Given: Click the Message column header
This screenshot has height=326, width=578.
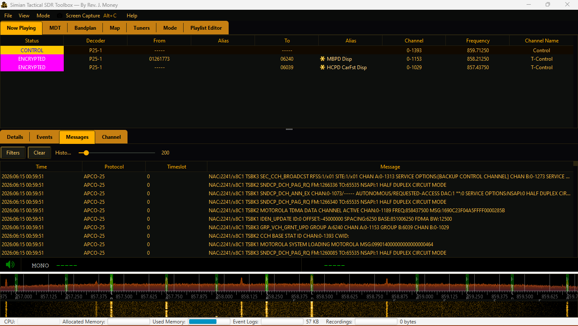Looking at the screenshot, I should (390, 167).
